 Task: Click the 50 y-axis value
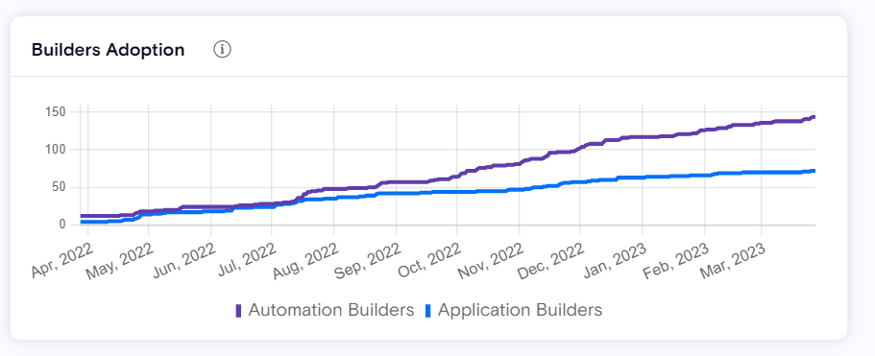pos(60,187)
